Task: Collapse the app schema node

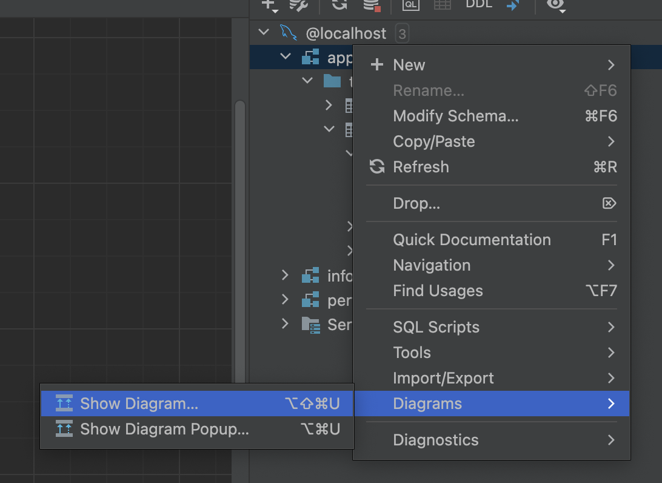Action: (x=286, y=56)
